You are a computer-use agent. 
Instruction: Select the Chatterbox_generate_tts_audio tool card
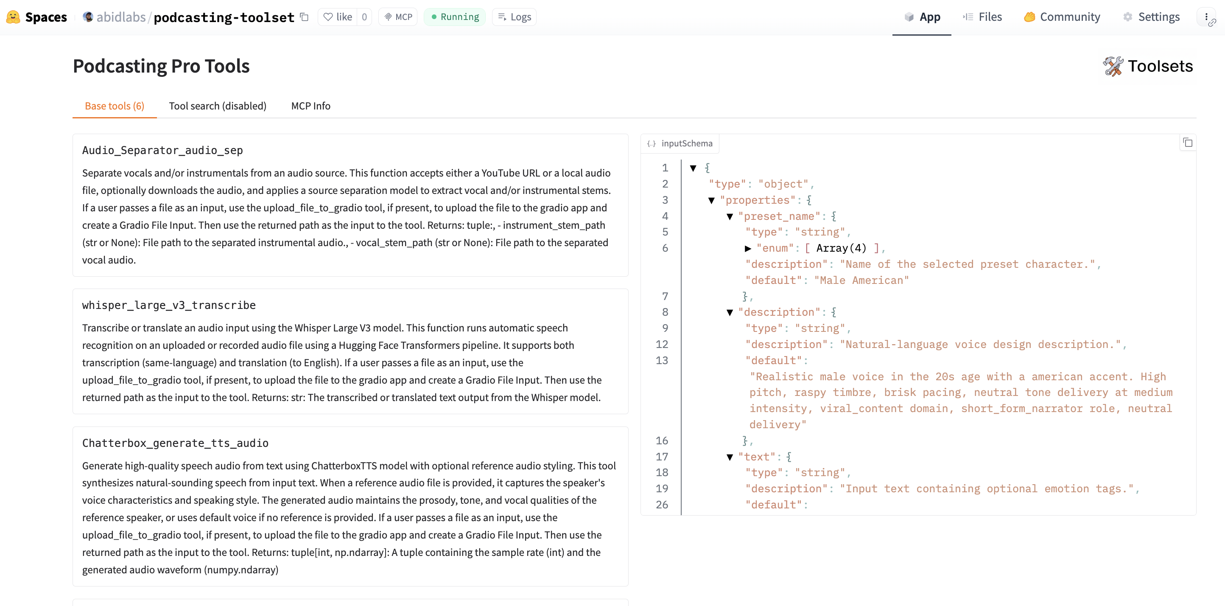click(x=350, y=506)
